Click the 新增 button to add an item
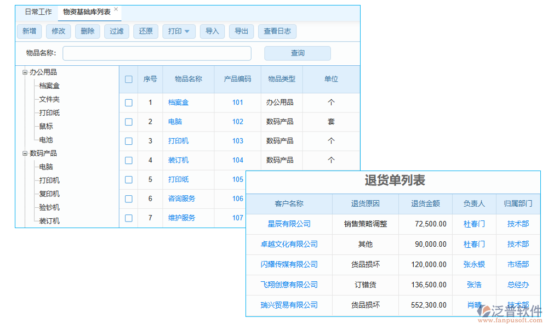This screenshot has height=329, width=548. (x=29, y=31)
